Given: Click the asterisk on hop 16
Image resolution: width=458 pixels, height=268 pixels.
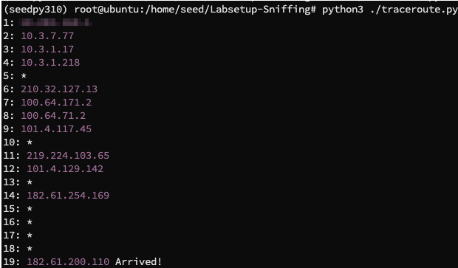Looking at the screenshot, I should 30,222.
